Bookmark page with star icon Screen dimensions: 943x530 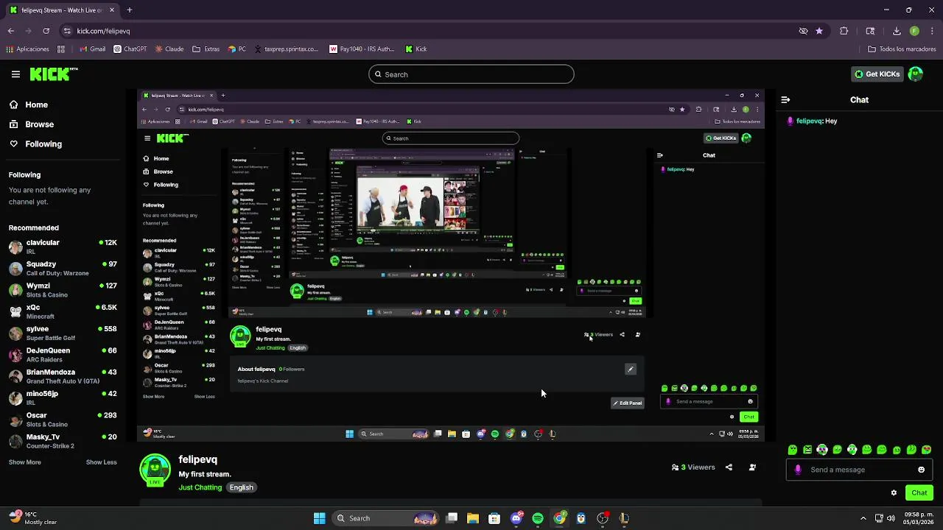tap(819, 31)
